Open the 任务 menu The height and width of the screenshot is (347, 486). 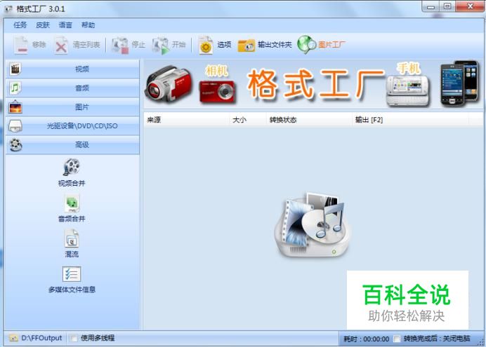point(20,25)
